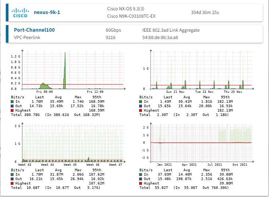Select the Cisco N9K-C93108TC-EX hardware text
This screenshot has width=269, height=197.
131,16
